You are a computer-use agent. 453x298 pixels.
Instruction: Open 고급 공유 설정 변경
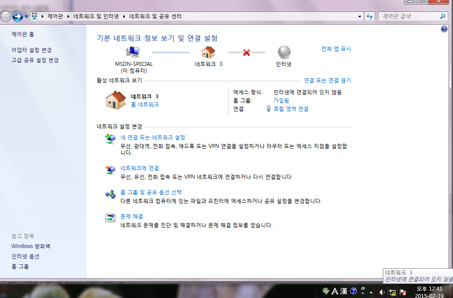point(35,61)
